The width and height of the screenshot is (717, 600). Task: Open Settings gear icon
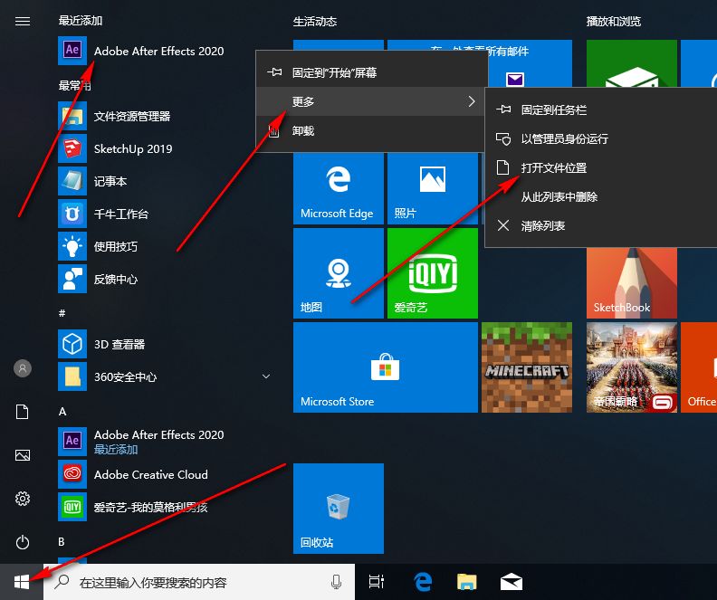[23, 498]
